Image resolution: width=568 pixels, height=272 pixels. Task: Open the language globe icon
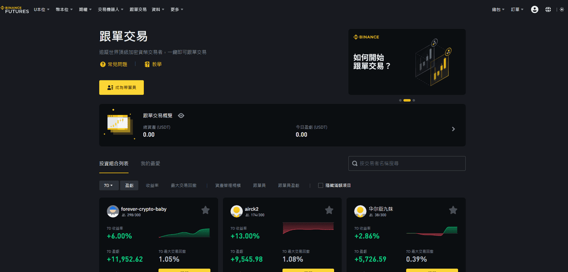coord(548,9)
